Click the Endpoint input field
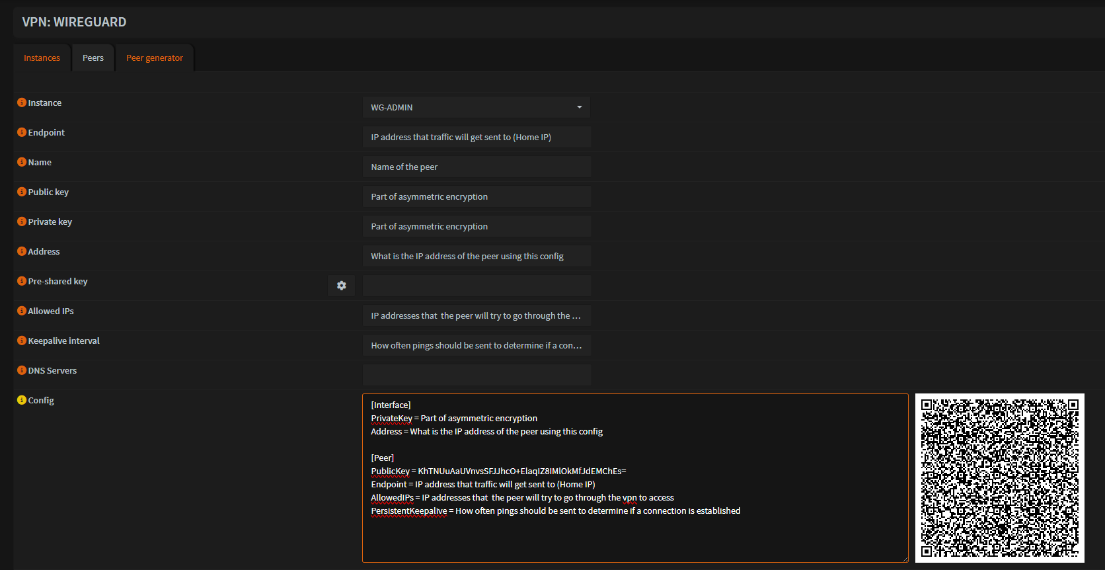This screenshot has width=1105, height=570. point(477,137)
